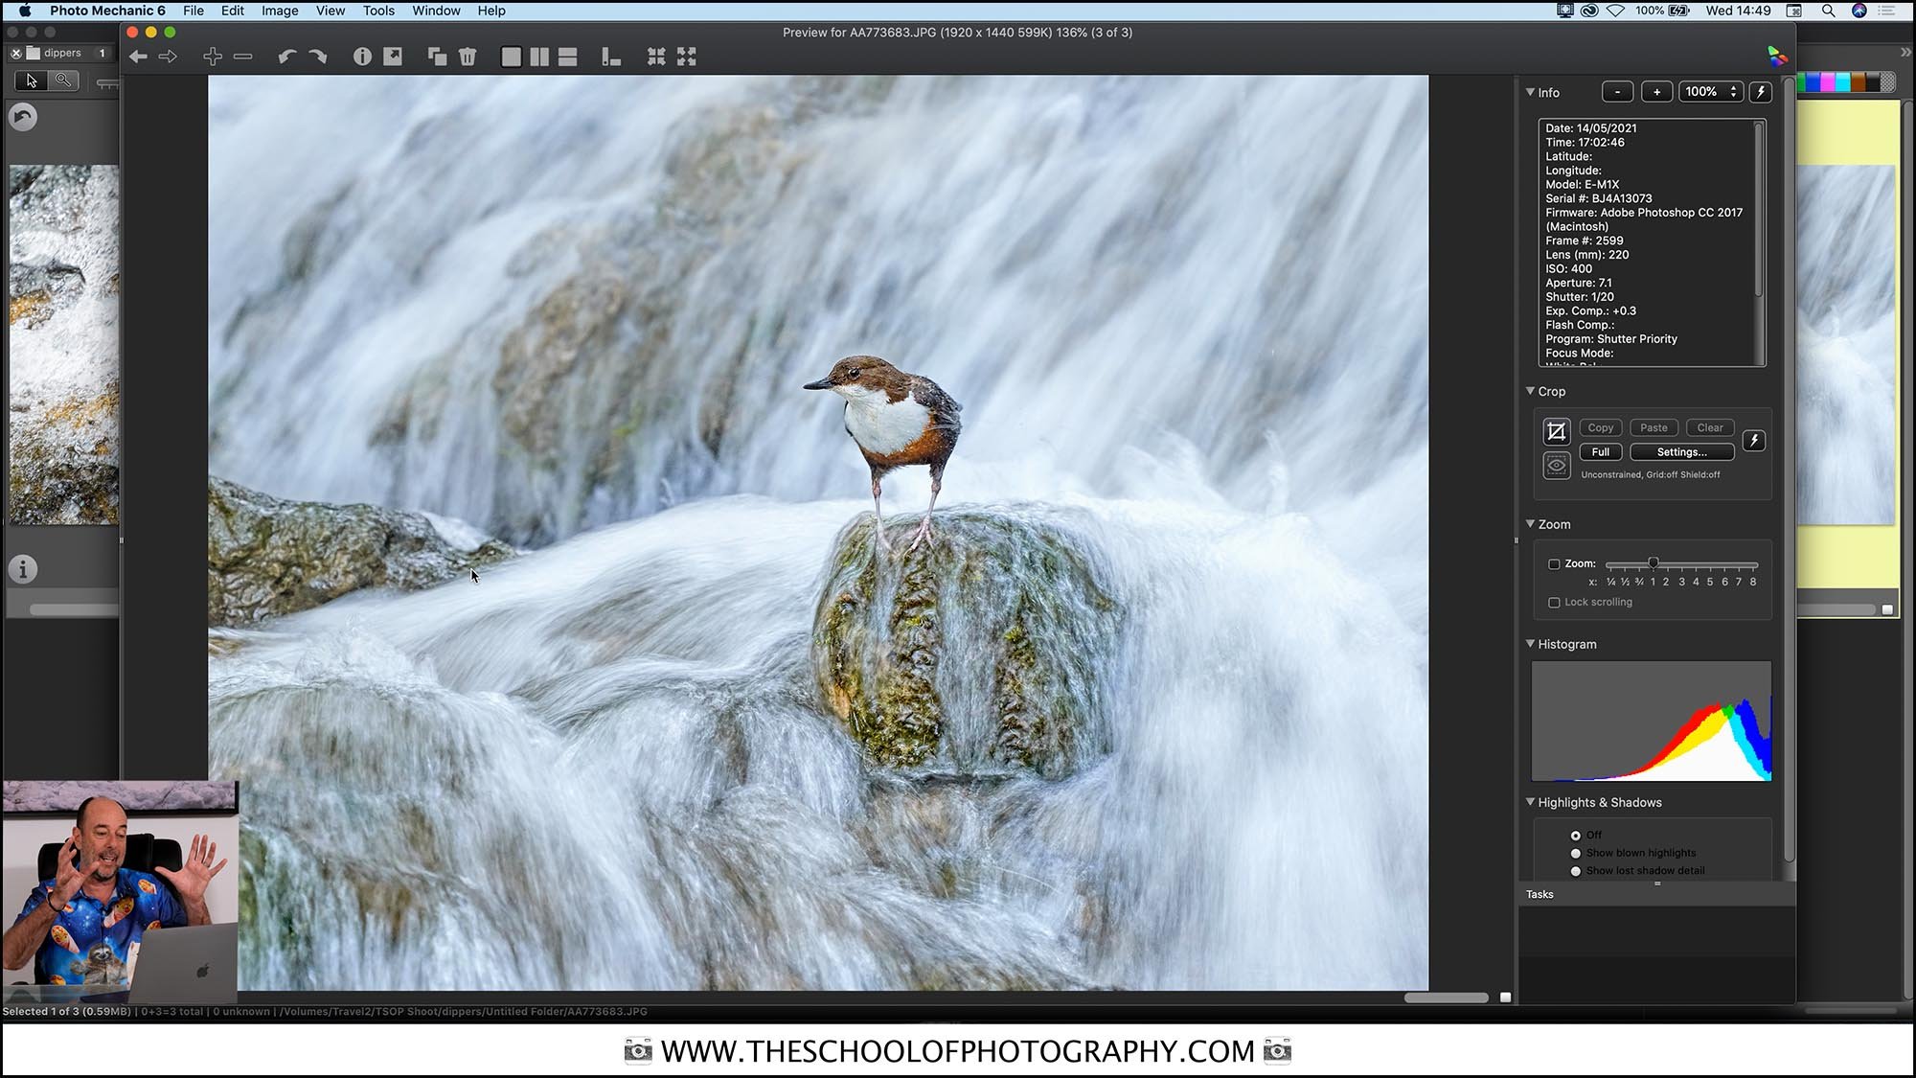1916x1078 pixels.
Task: Open the Image menu in the menu bar
Action: (279, 11)
